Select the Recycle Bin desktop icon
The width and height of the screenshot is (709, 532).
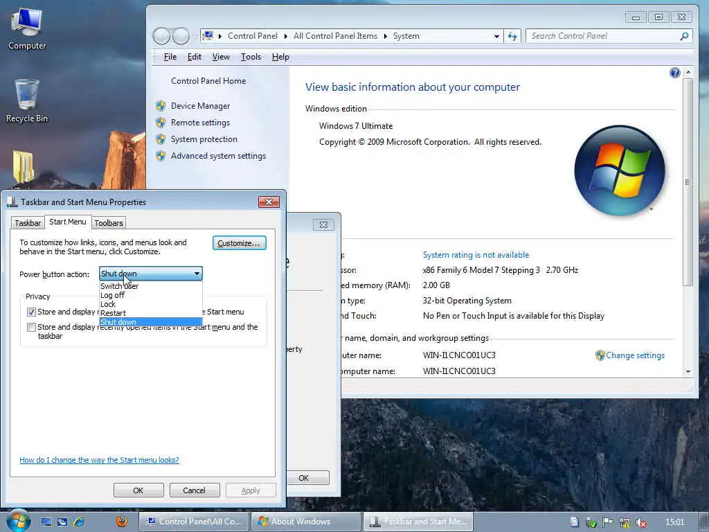coord(27,100)
